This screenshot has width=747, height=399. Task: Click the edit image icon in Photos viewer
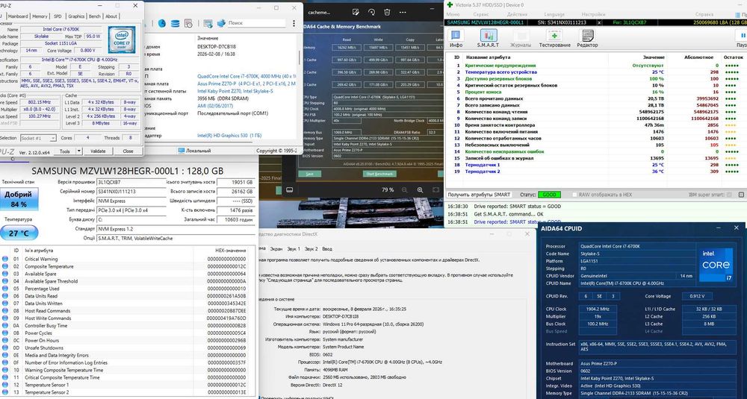(x=356, y=13)
